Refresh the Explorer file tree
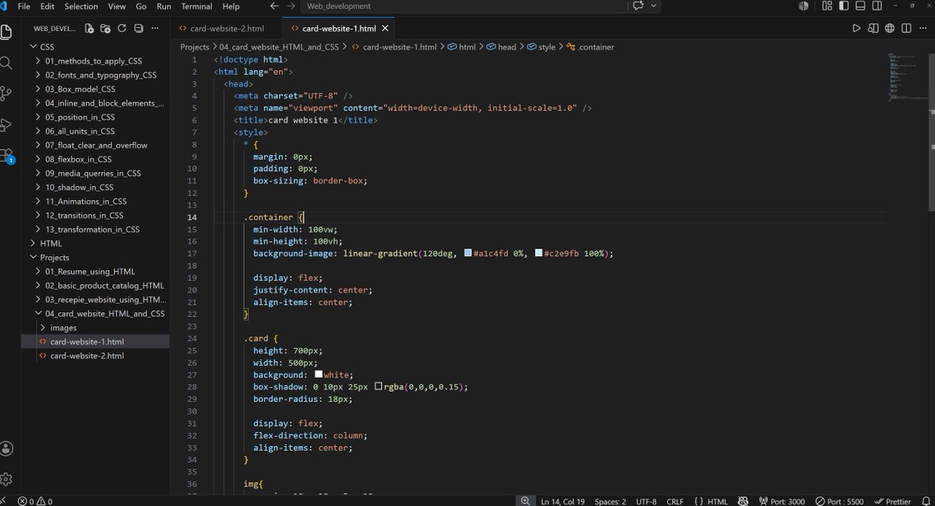Screen dimensions: 935x506 pyautogui.click(x=122, y=29)
